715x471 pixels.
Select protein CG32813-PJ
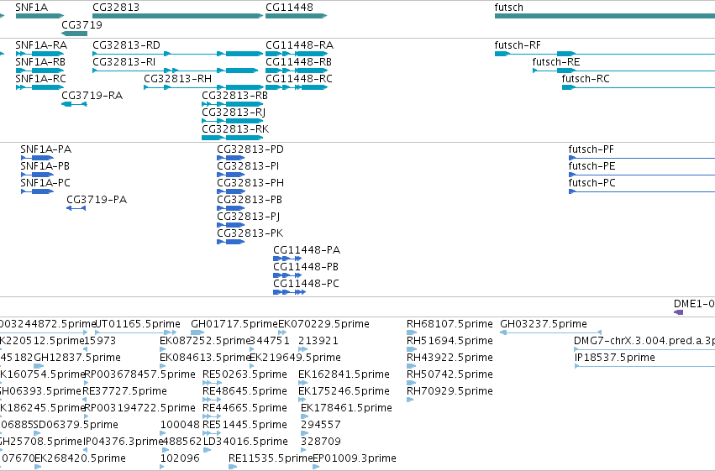pyautogui.click(x=231, y=225)
